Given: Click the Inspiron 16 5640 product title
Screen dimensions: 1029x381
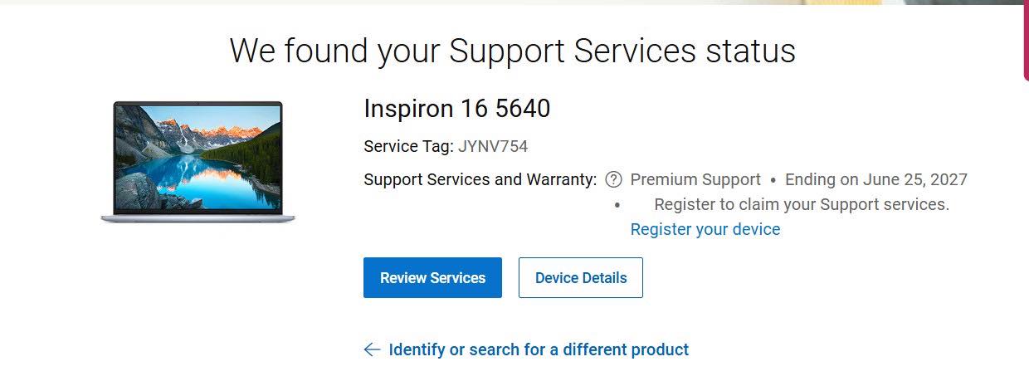Looking at the screenshot, I should tap(457, 109).
